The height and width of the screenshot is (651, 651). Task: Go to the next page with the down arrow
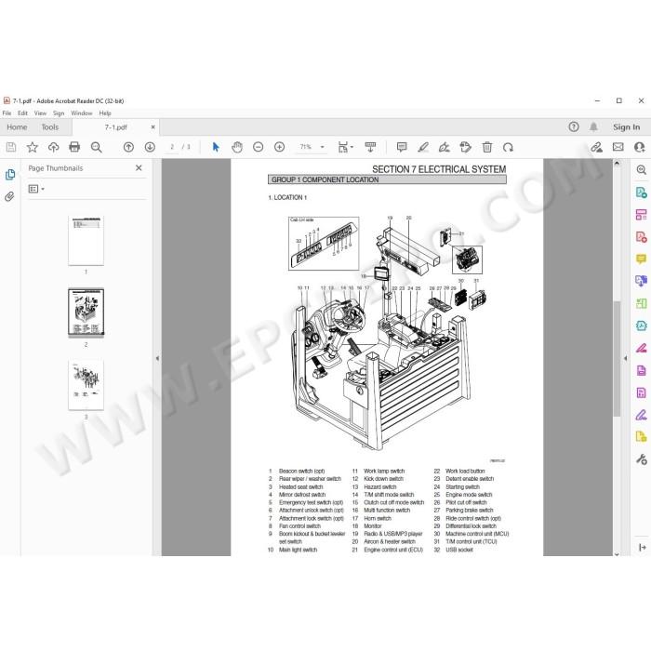pos(150,147)
